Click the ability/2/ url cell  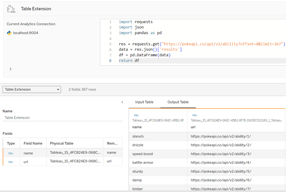[x=236, y=145]
